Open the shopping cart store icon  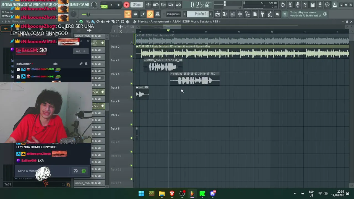tap(285, 14)
